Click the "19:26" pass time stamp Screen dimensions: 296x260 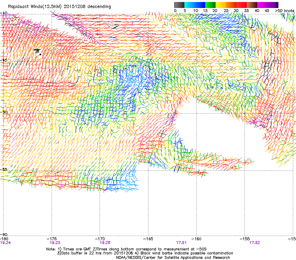click(x=105, y=243)
